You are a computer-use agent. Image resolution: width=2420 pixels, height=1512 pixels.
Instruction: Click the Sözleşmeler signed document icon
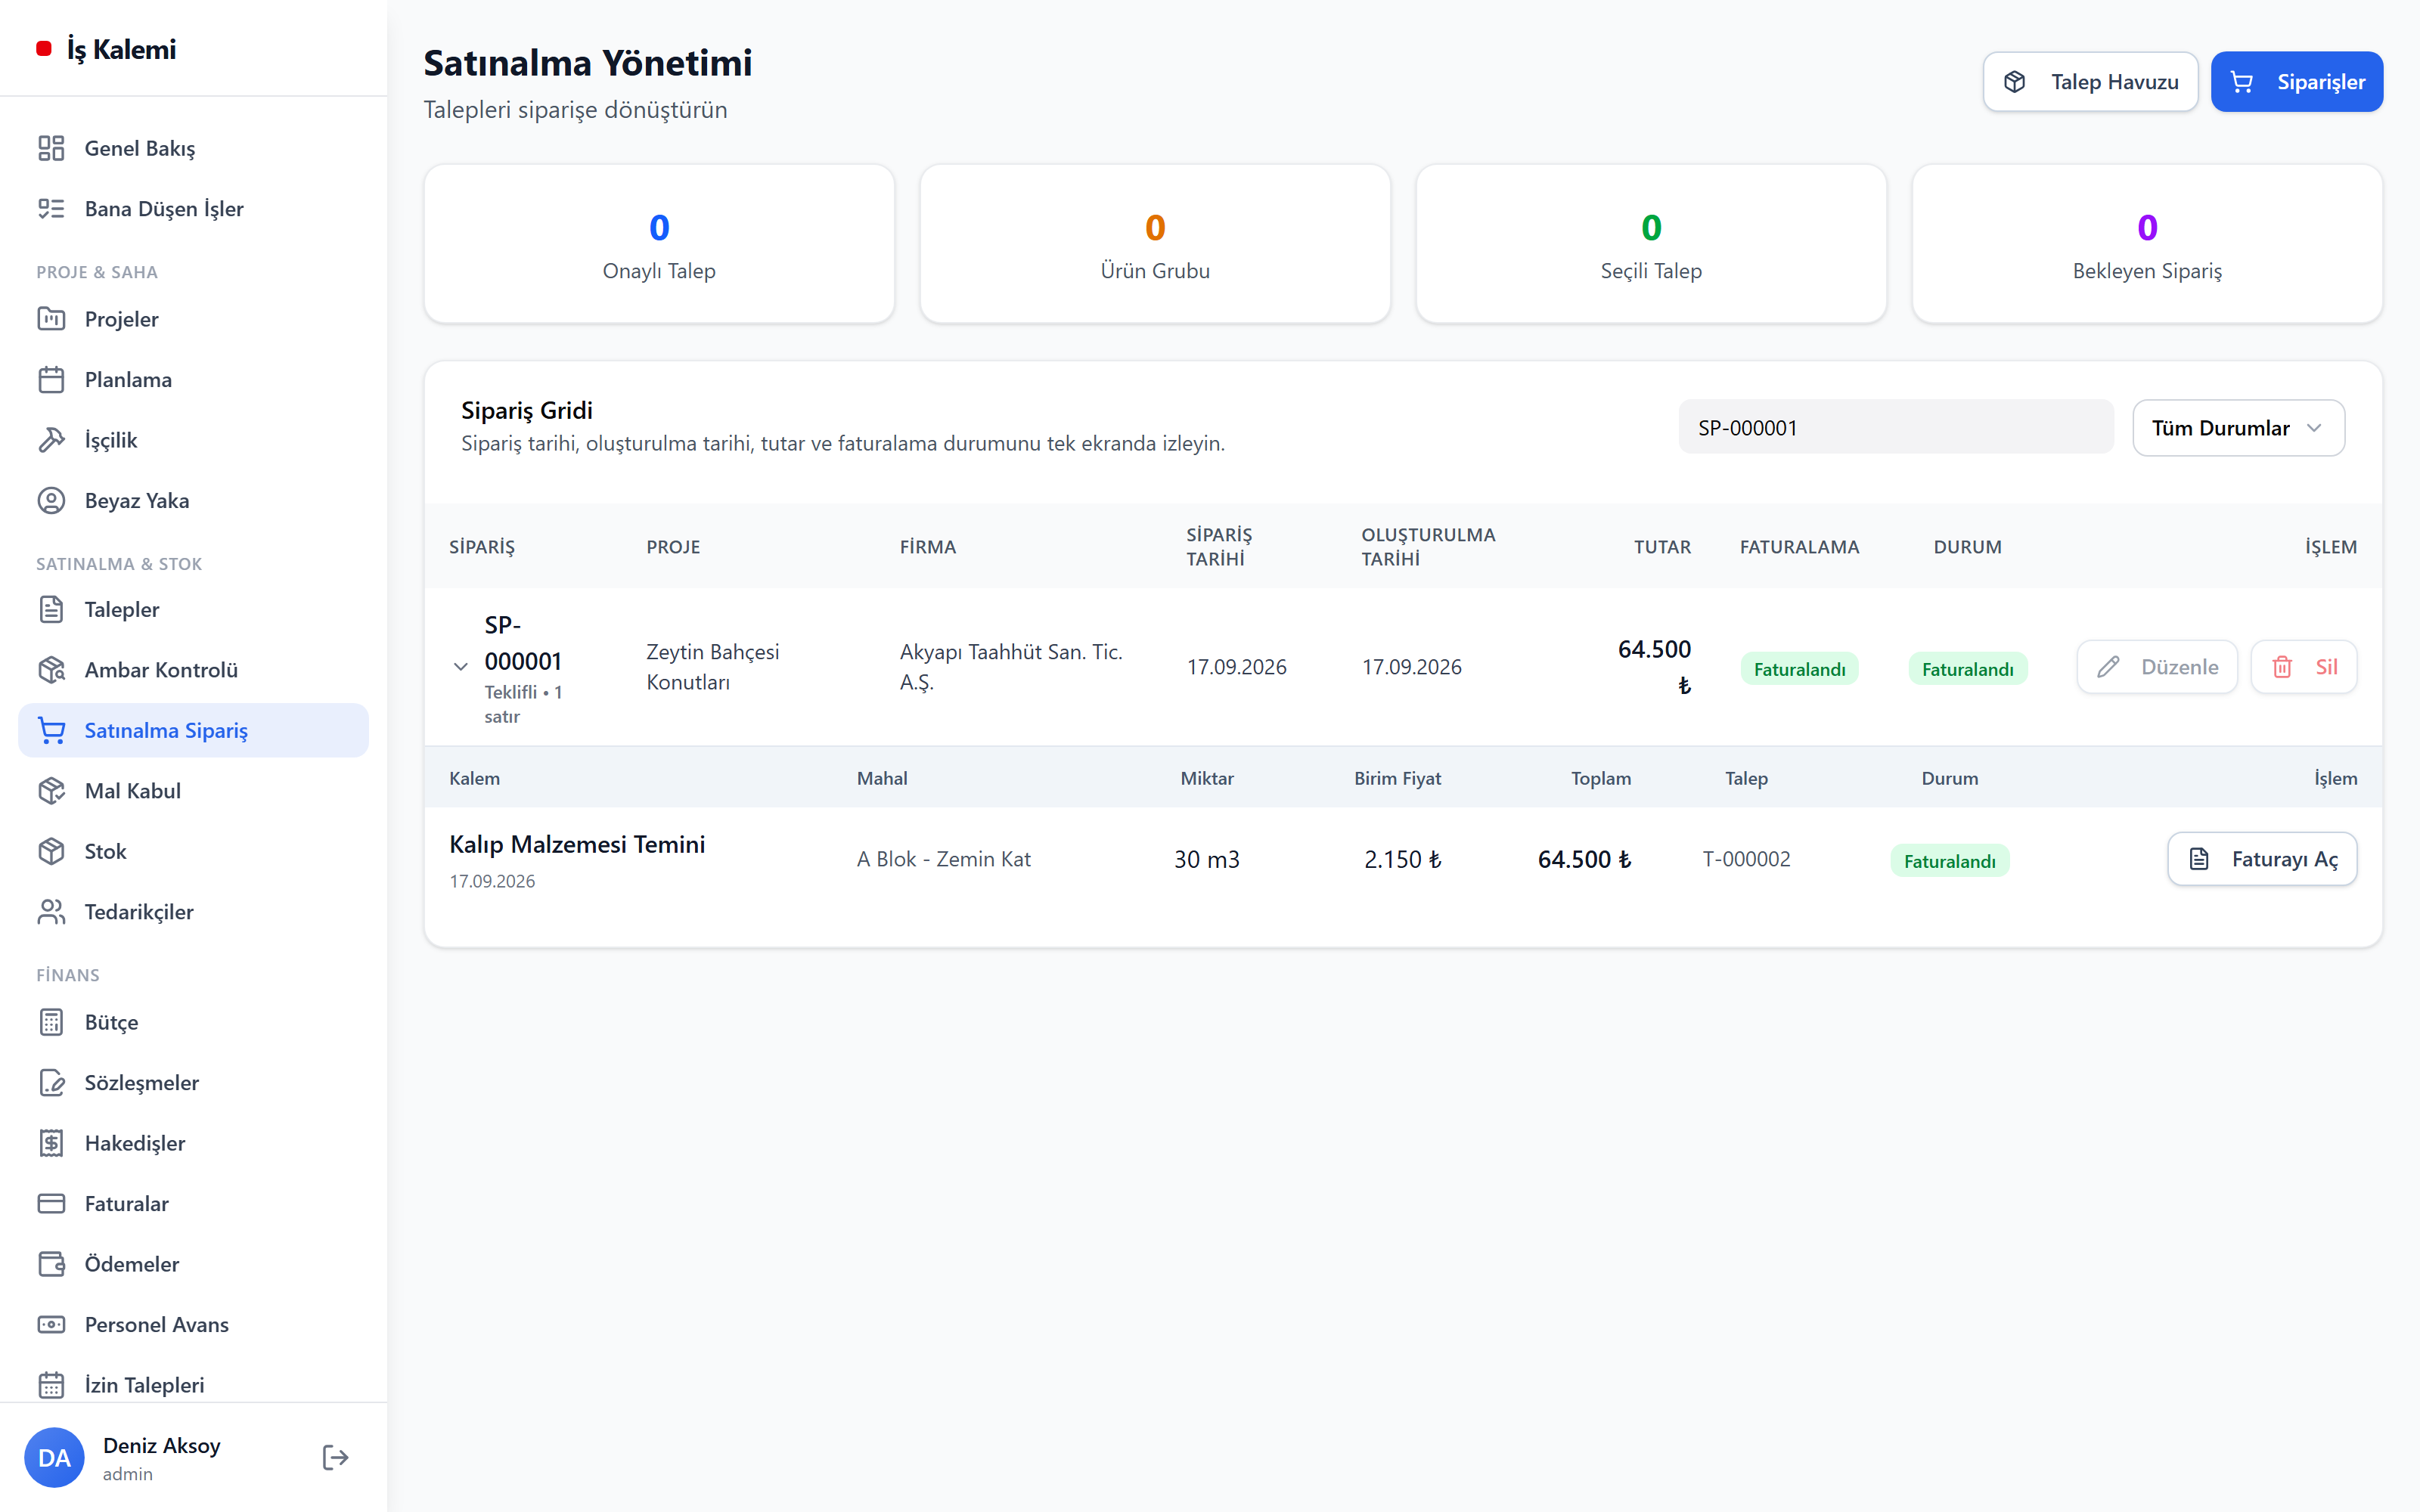(51, 1083)
